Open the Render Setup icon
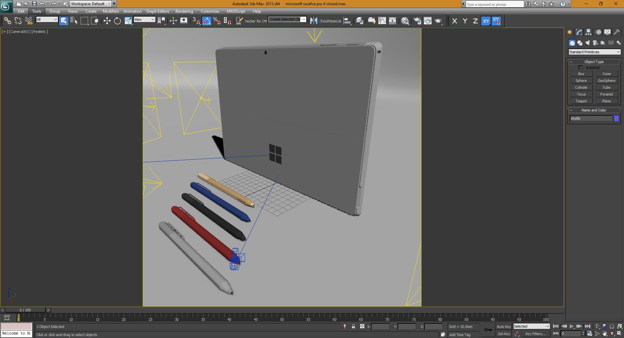The width and height of the screenshot is (624, 338). click(x=417, y=21)
